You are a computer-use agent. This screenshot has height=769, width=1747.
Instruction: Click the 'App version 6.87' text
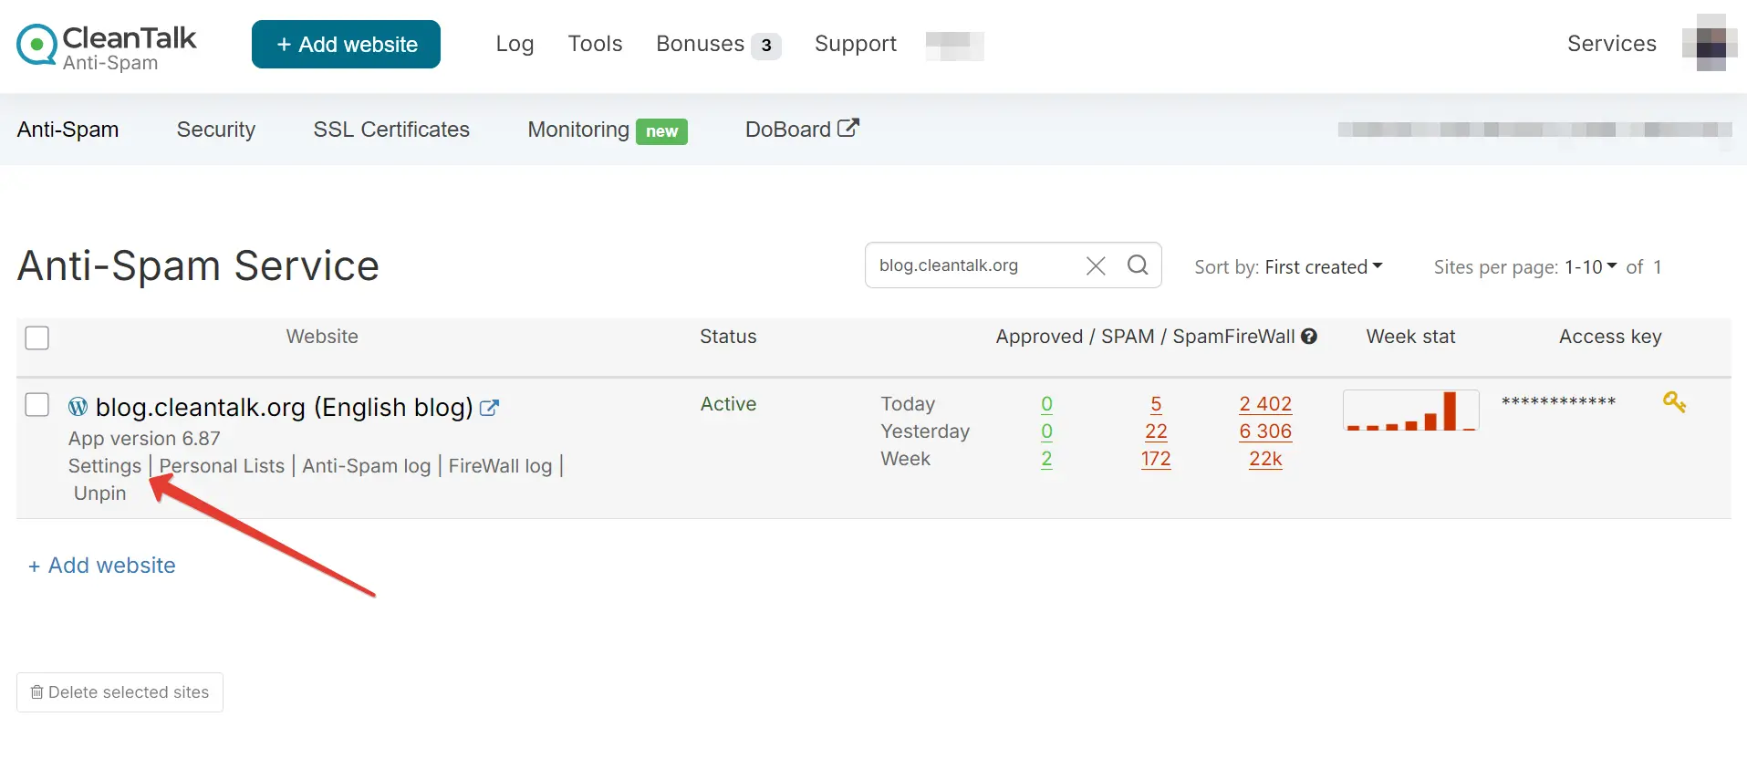tap(144, 439)
